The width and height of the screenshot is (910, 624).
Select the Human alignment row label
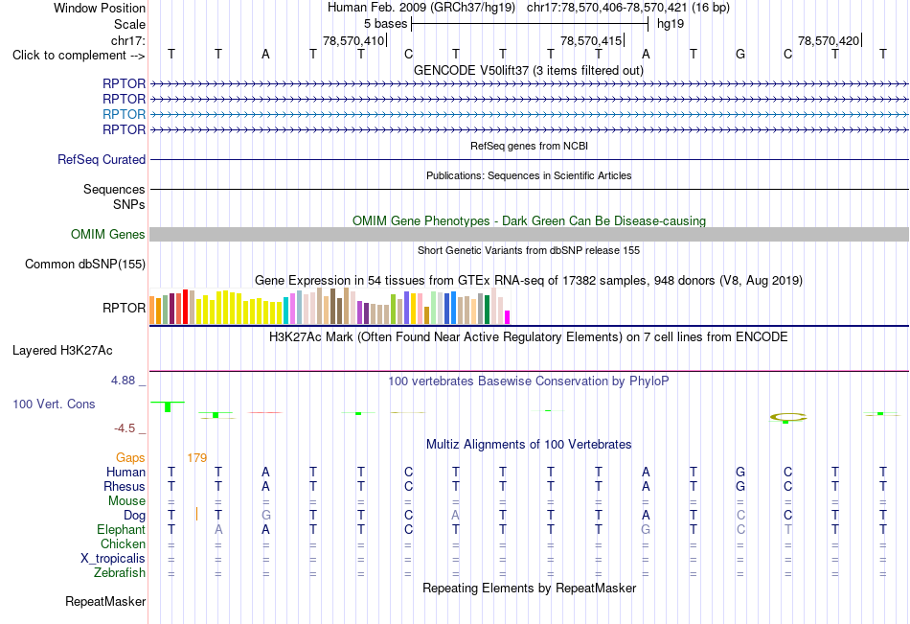(125, 472)
